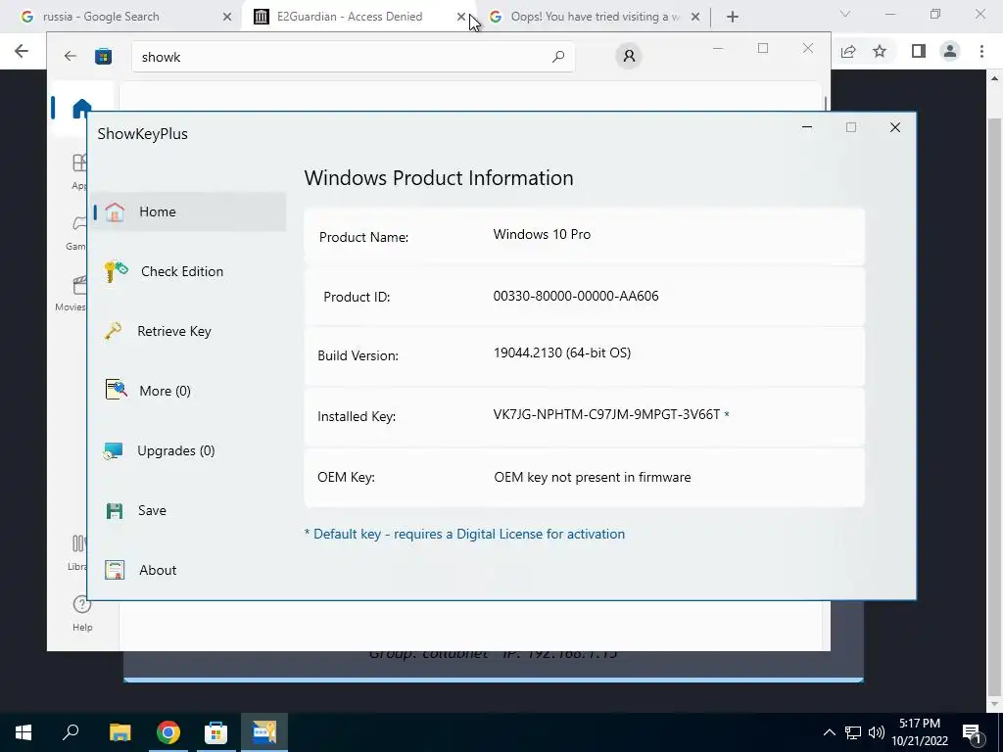Open Windows Start menu
Viewport: 1003px width, 752px height.
click(x=24, y=732)
